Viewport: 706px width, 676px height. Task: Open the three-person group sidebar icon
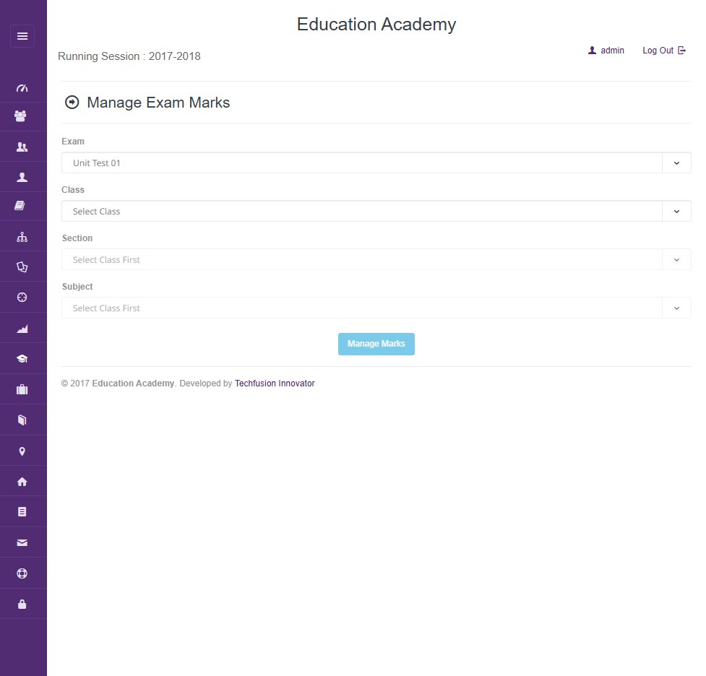coord(21,116)
